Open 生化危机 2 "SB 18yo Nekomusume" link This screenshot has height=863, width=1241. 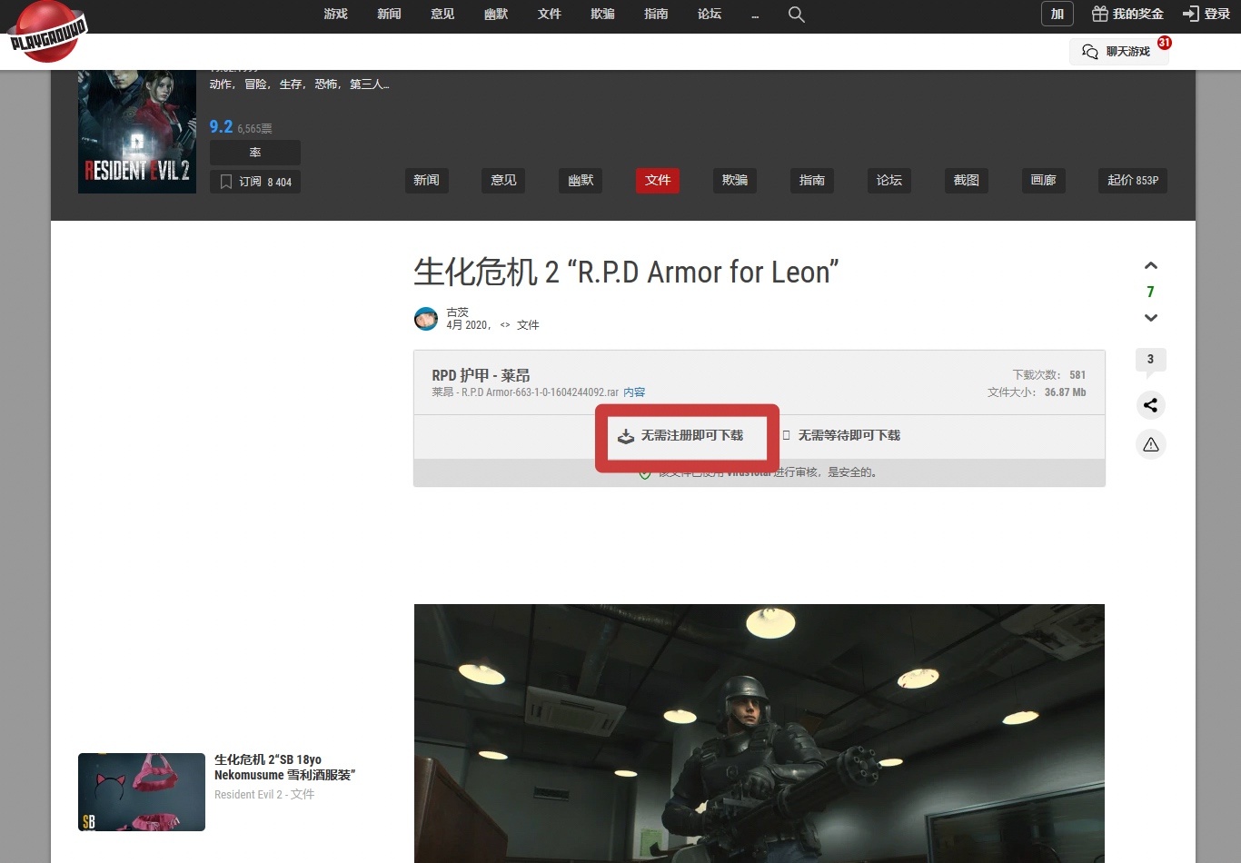click(284, 768)
